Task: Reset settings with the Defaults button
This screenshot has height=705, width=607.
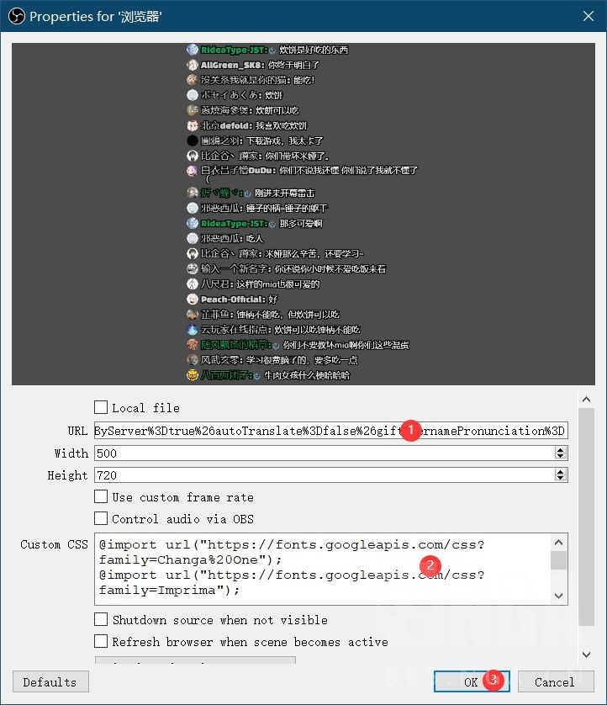Action: 50,681
